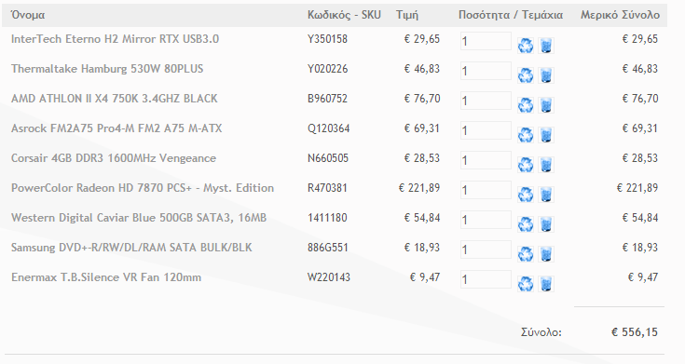Select quantity box for PowerColor Radeon
Viewport: 685px width, 364px height.
[x=486, y=190]
